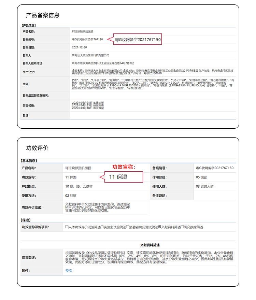This screenshot has height=300, width=256.
Task: Open the 预览 attachment link
Action: pos(69,271)
